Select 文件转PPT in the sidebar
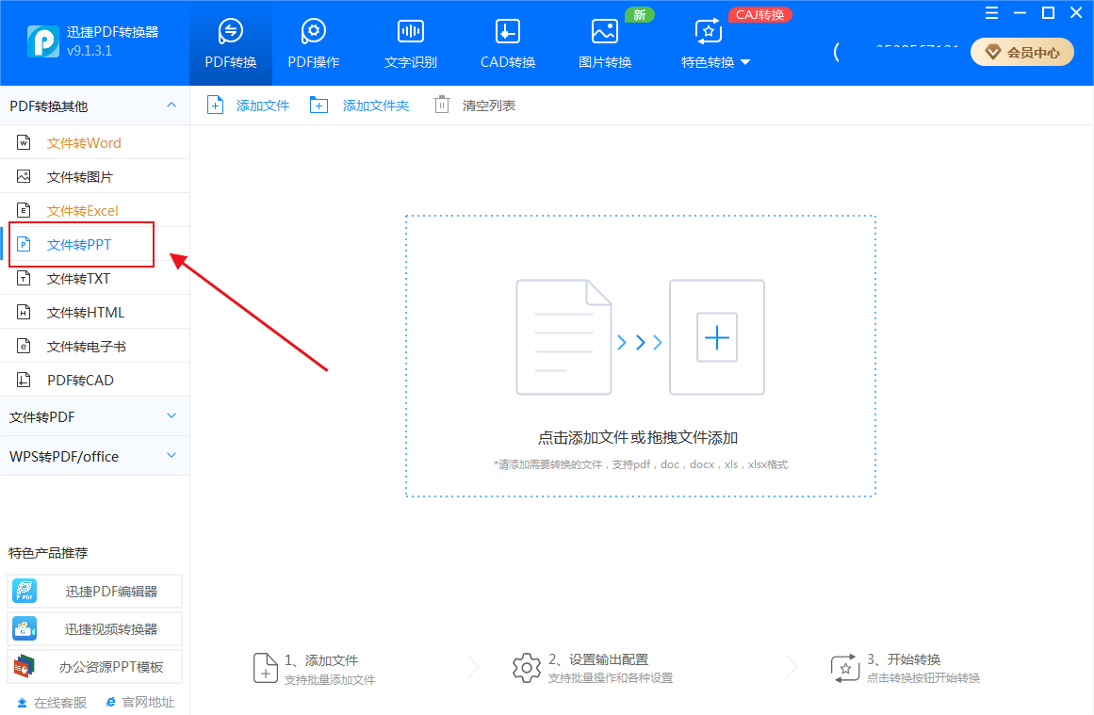 point(95,245)
